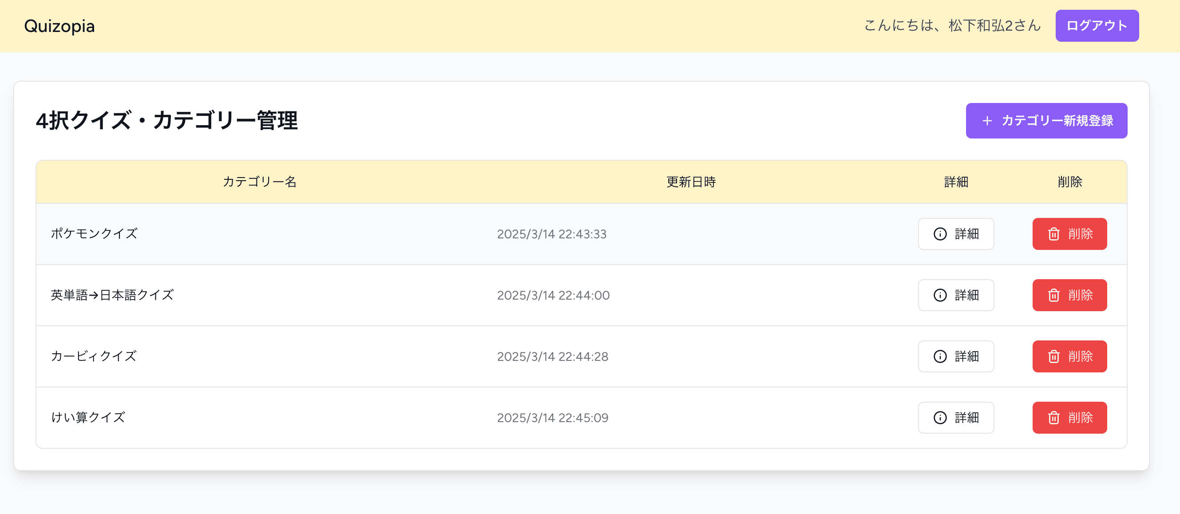Click the info icon in けい算クイズ row
Image resolution: width=1180 pixels, height=514 pixels.
[940, 418]
